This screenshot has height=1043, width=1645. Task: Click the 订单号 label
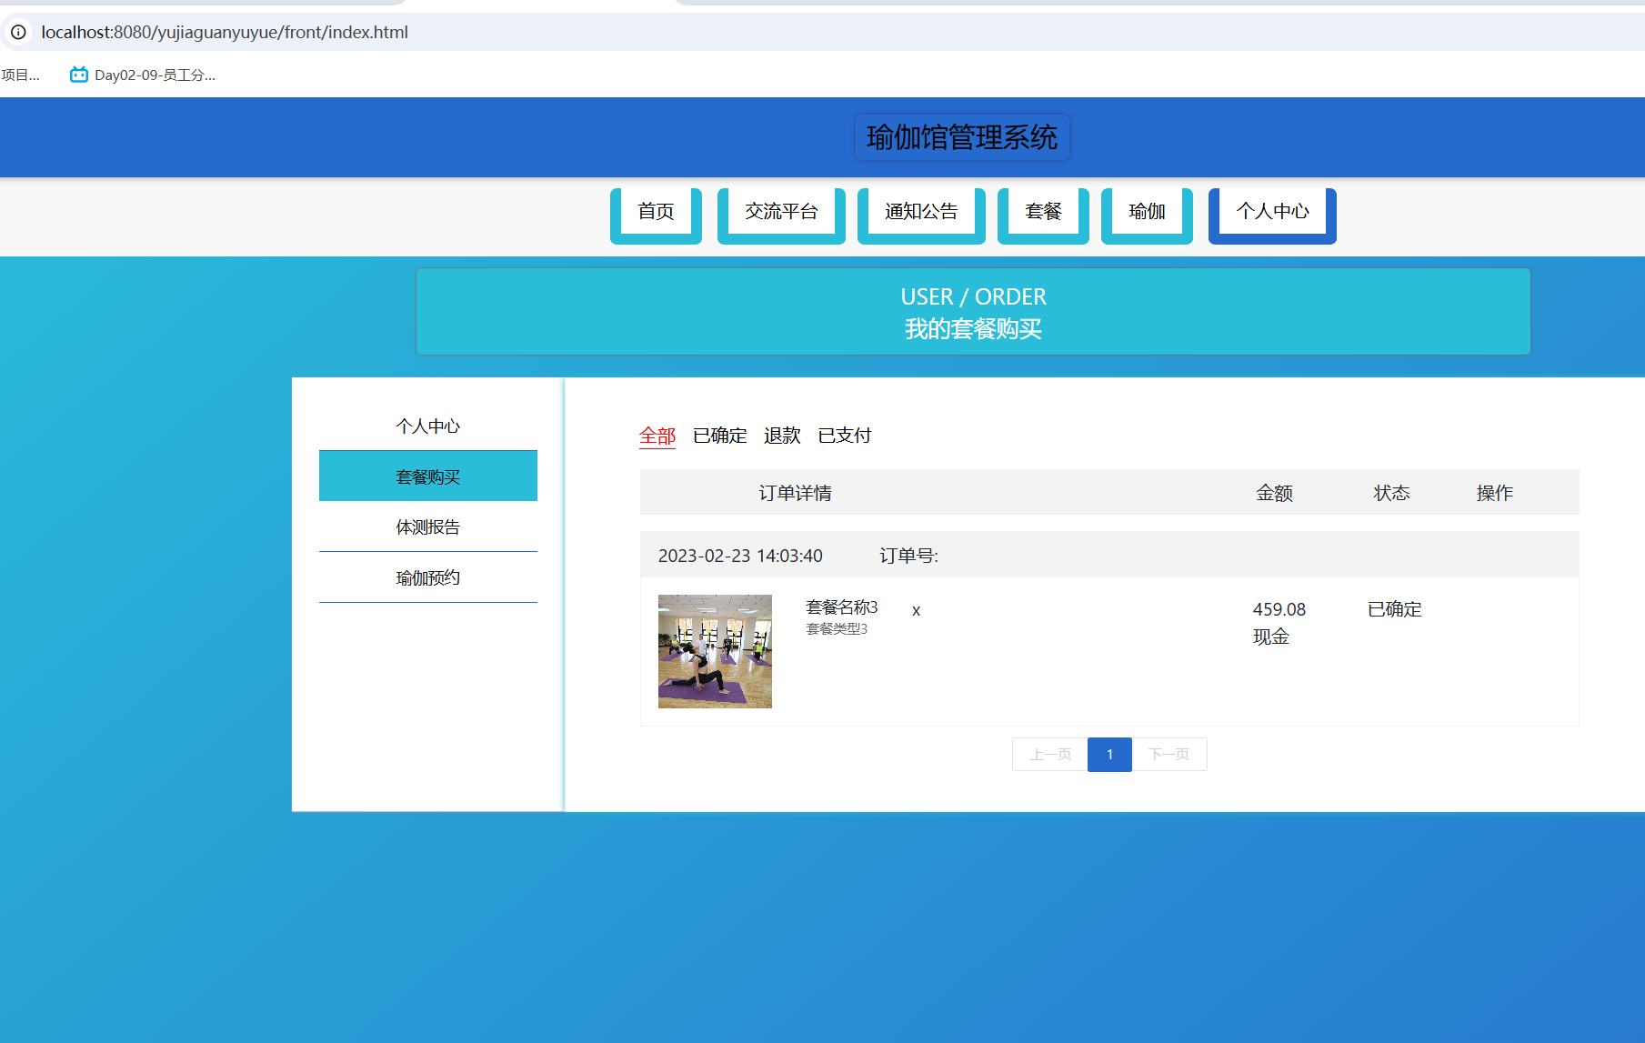(x=909, y=556)
